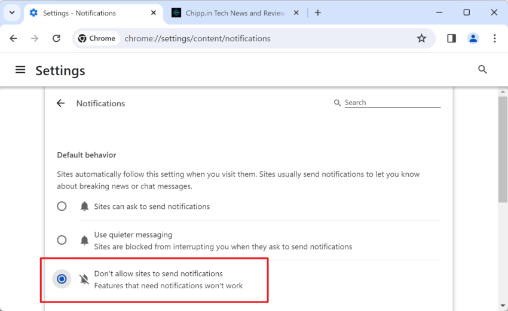Close the Chipp.in Tech News tab
The image size is (508, 311).
pos(296,13)
